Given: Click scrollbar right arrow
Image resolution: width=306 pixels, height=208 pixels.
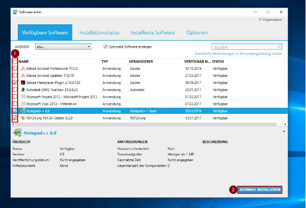Looking at the screenshot, I should coord(285,124).
